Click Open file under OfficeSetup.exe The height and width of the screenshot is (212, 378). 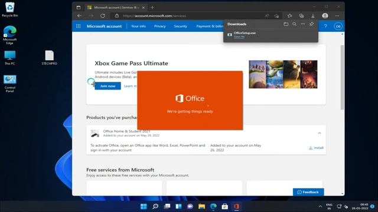(x=239, y=37)
